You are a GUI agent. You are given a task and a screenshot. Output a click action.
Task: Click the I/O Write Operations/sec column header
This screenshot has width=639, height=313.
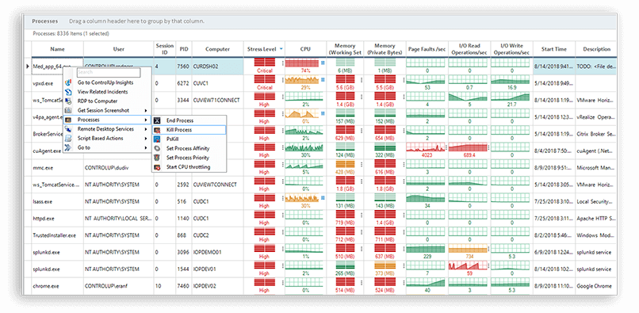(x=511, y=49)
